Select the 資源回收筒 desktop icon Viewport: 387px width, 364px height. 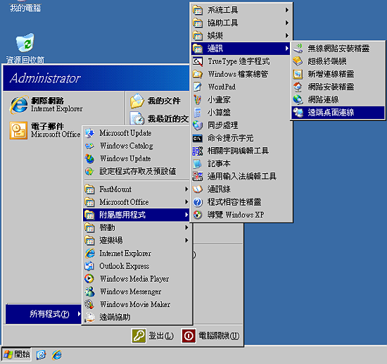click(x=25, y=49)
